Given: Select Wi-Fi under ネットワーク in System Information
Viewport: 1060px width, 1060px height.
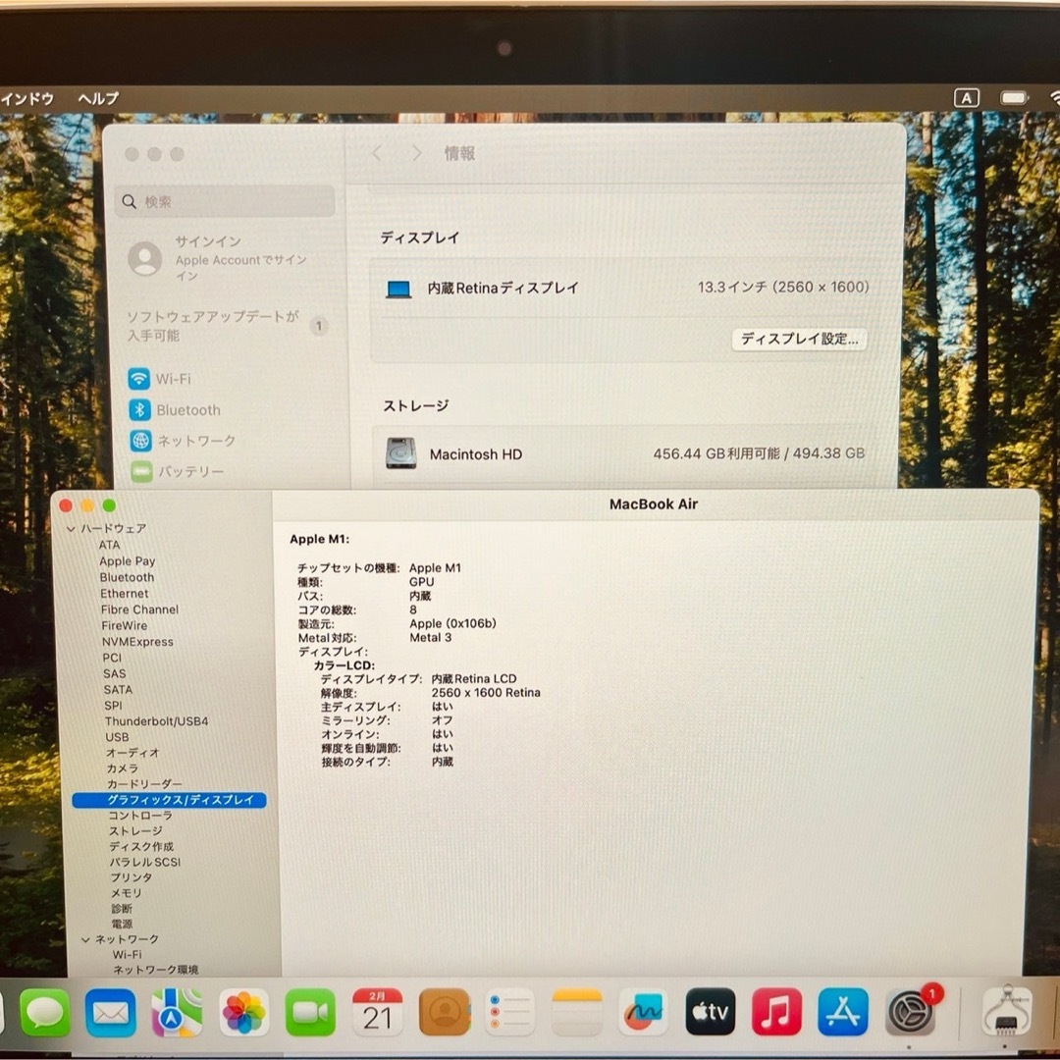Looking at the screenshot, I should click(x=127, y=955).
